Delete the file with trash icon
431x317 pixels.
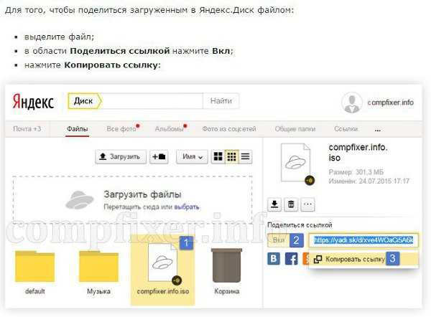point(290,205)
